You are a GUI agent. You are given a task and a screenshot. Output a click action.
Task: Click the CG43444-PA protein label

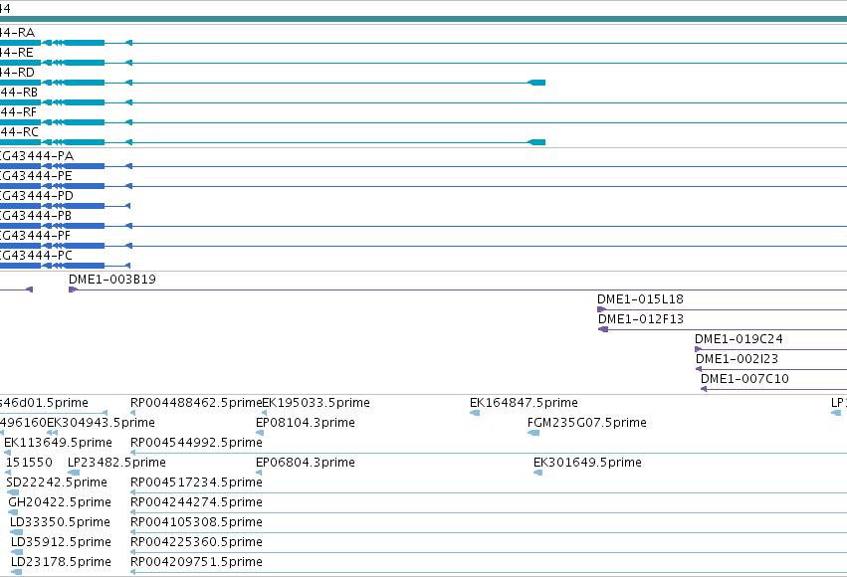[x=36, y=156]
